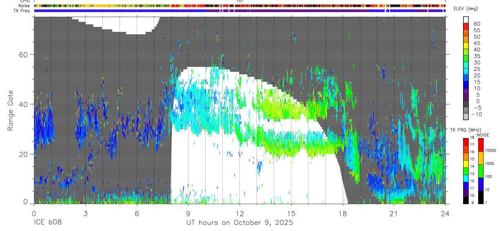Click the cyan swatch in TX FRQ legend

coord(466,179)
